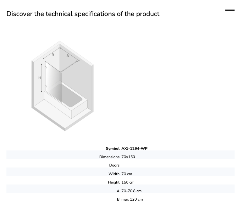Click the Height label in table
The height and width of the screenshot is (208, 241).
tap(113, 182)
